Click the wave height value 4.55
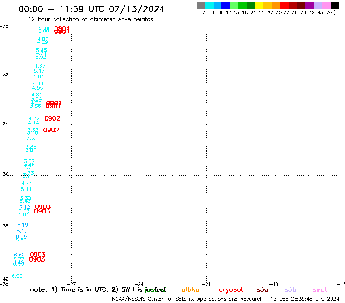Screen dimensions: 345x303 point(37,88)
